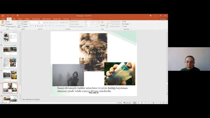Click the Start From Beginning quick-access icon
This screenshot has height=118, width=210.
pos(17,16)
